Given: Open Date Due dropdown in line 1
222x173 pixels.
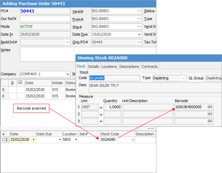Looking at the screenshot, I should tap(60, 140).
